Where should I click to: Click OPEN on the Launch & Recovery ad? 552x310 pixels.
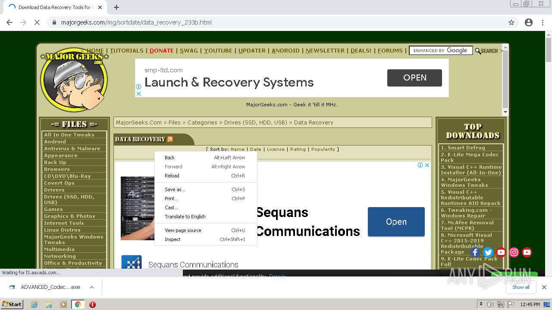coord(414,78)
